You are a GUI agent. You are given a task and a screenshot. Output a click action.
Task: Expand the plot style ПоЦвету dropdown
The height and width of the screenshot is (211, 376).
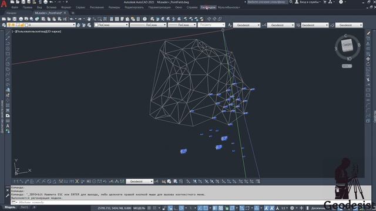tap(223, 25)
